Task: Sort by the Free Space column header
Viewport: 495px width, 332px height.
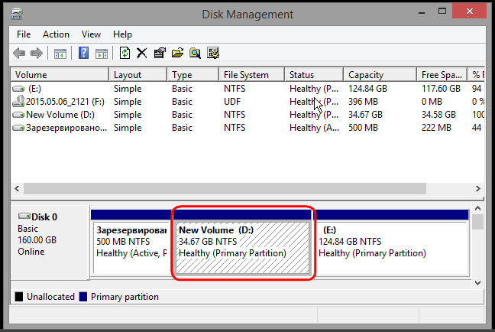Action: coord(442,75)
